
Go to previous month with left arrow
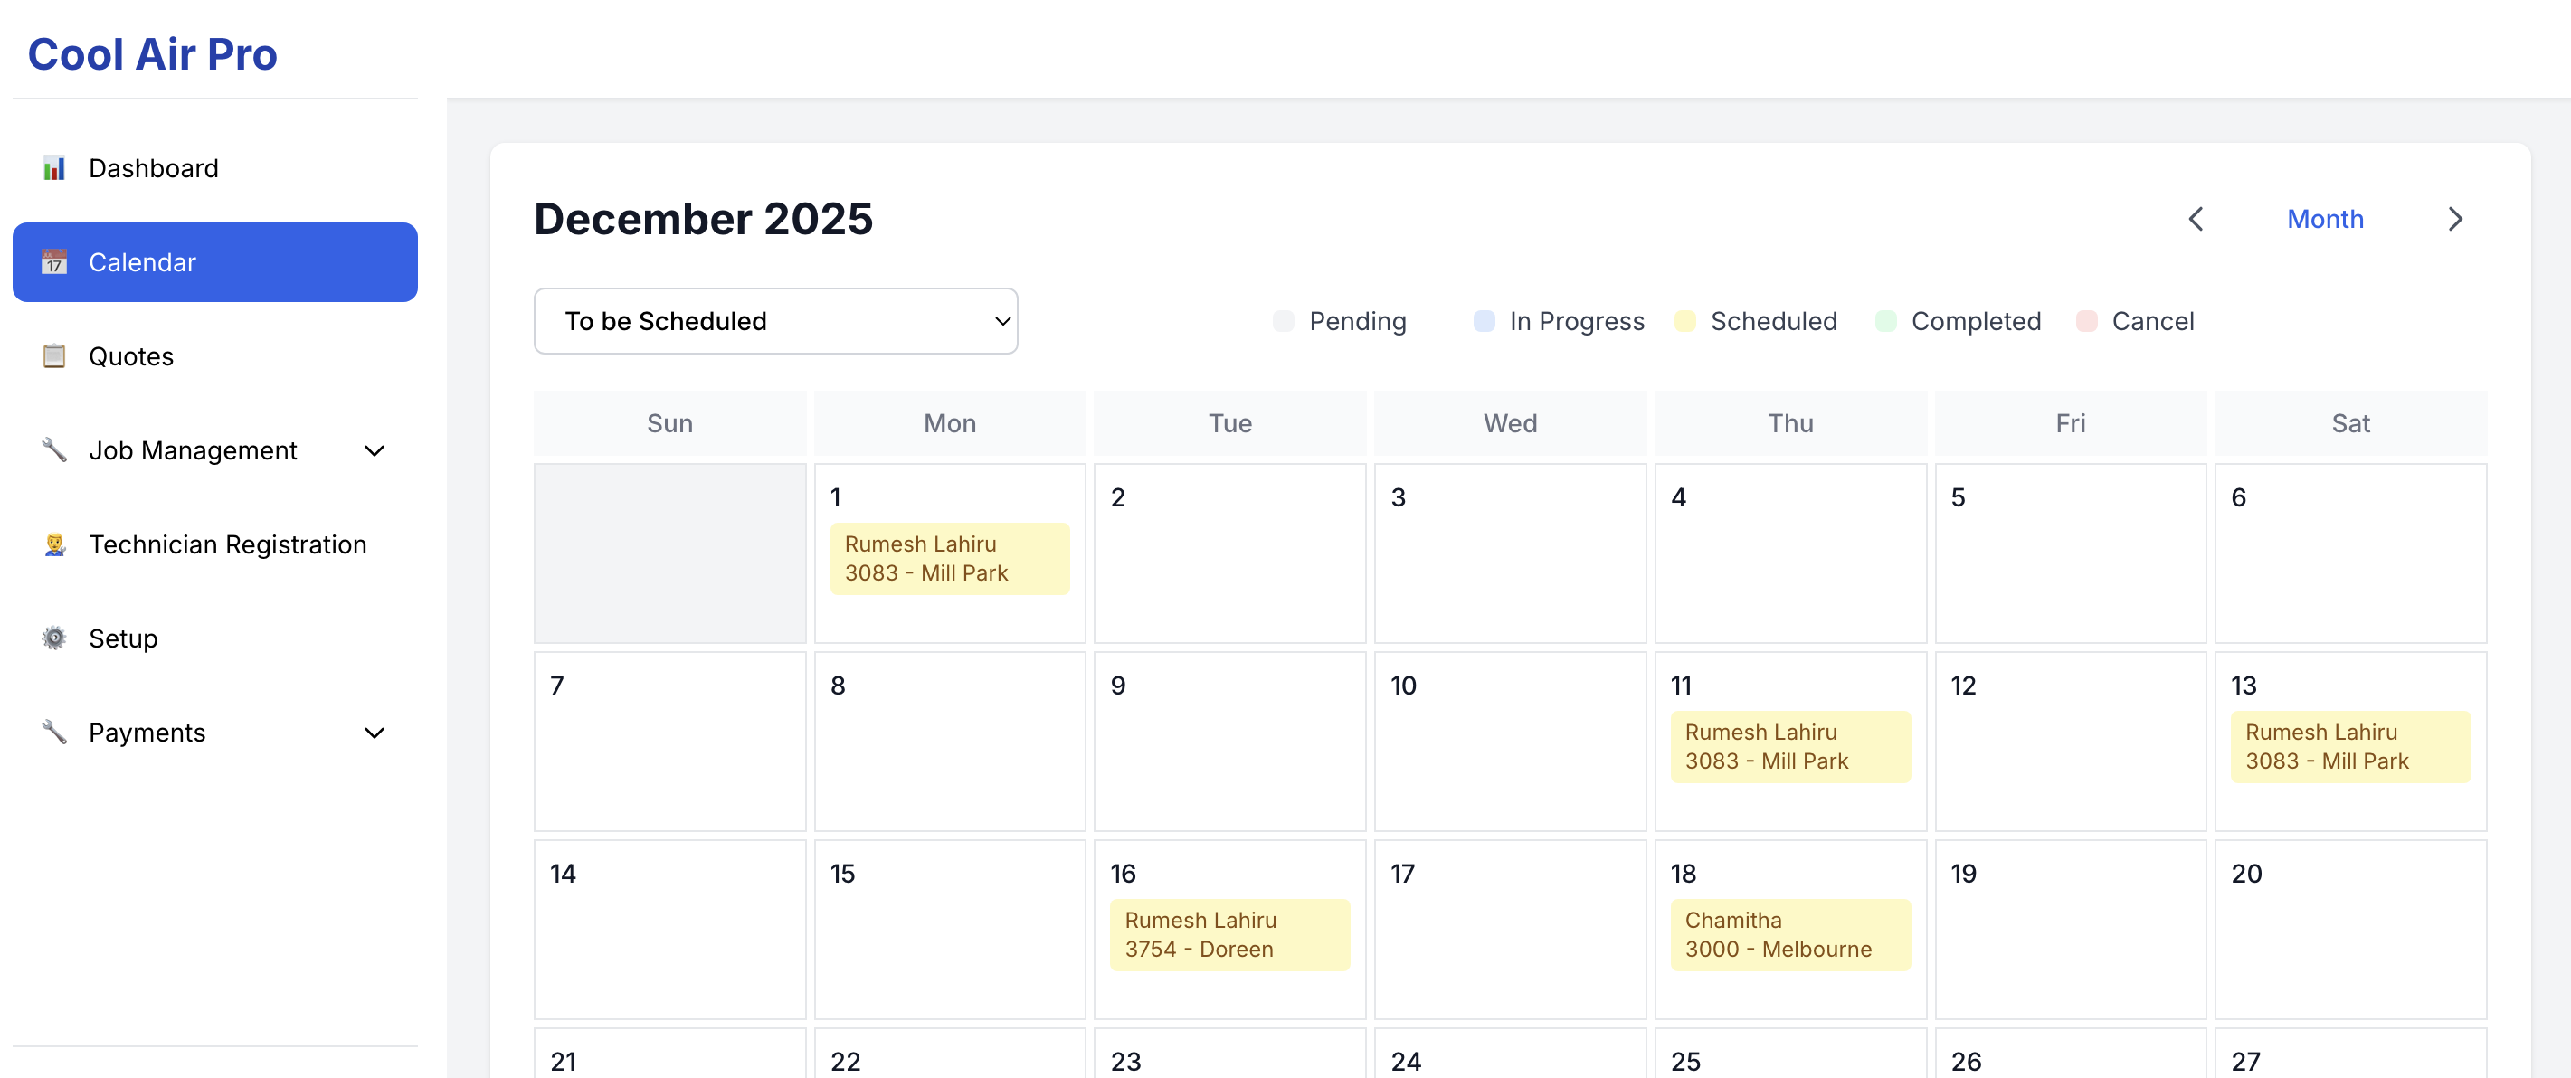point(2196,220)
